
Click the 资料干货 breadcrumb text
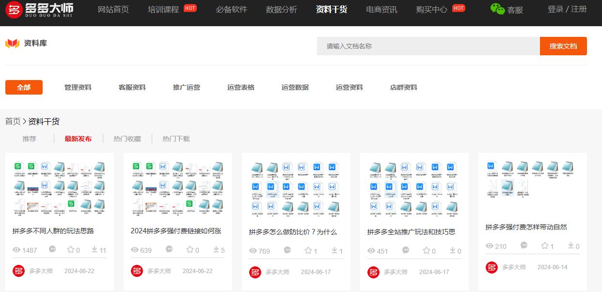tap(44, 121)
